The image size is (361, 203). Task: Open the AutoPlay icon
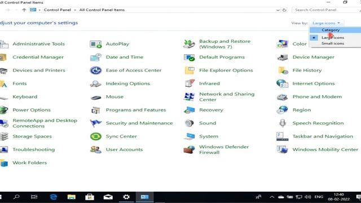[95, 44]
